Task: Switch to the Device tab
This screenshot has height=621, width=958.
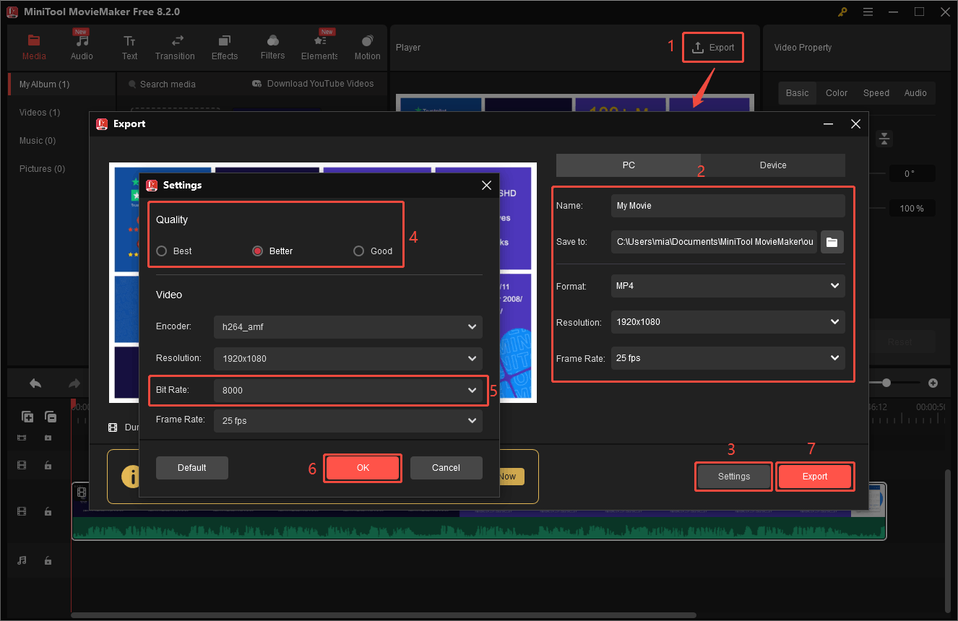Action: (x=773, y=165)
